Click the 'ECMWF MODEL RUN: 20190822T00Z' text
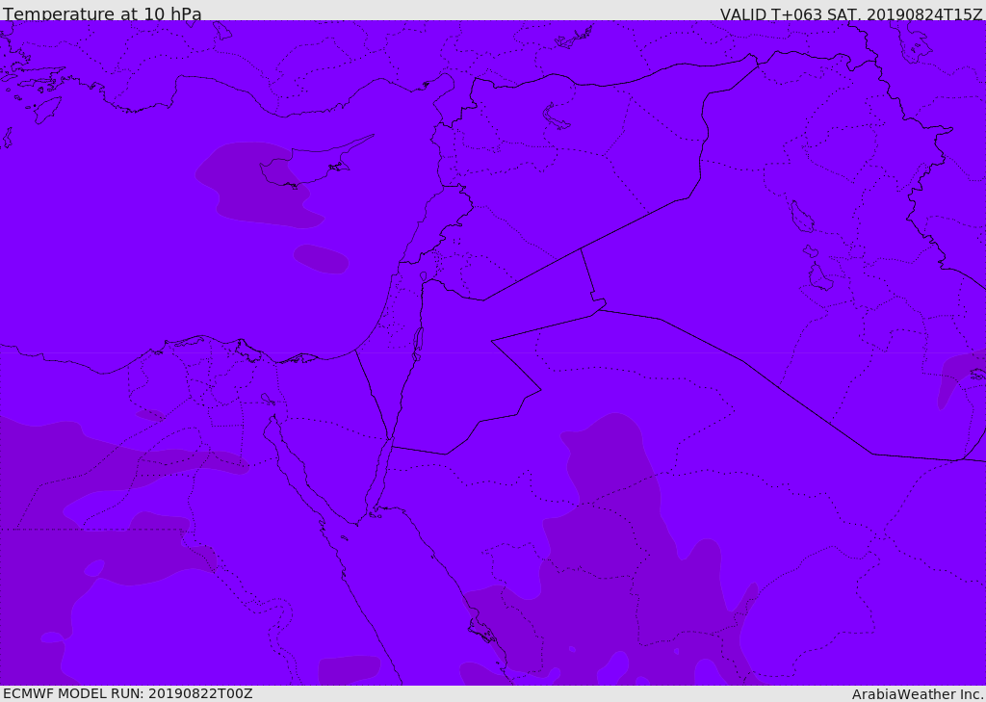The width and height of the screenshot is (986, 702). pyautogui.click(x=128, y=693)
